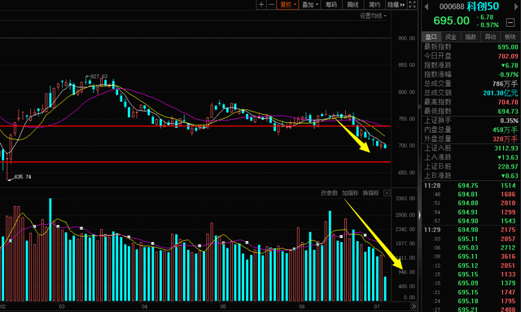Click the 筹码 toolbar button
The width and height of the screenshot is (521, 312).
pyautogui.click(x=331, y=5)
